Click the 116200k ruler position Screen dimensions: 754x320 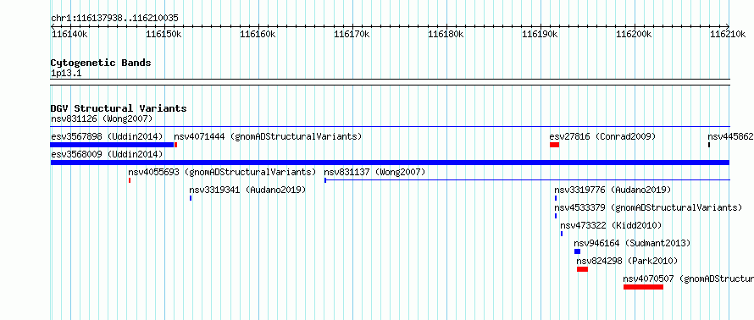pos(635,34)
